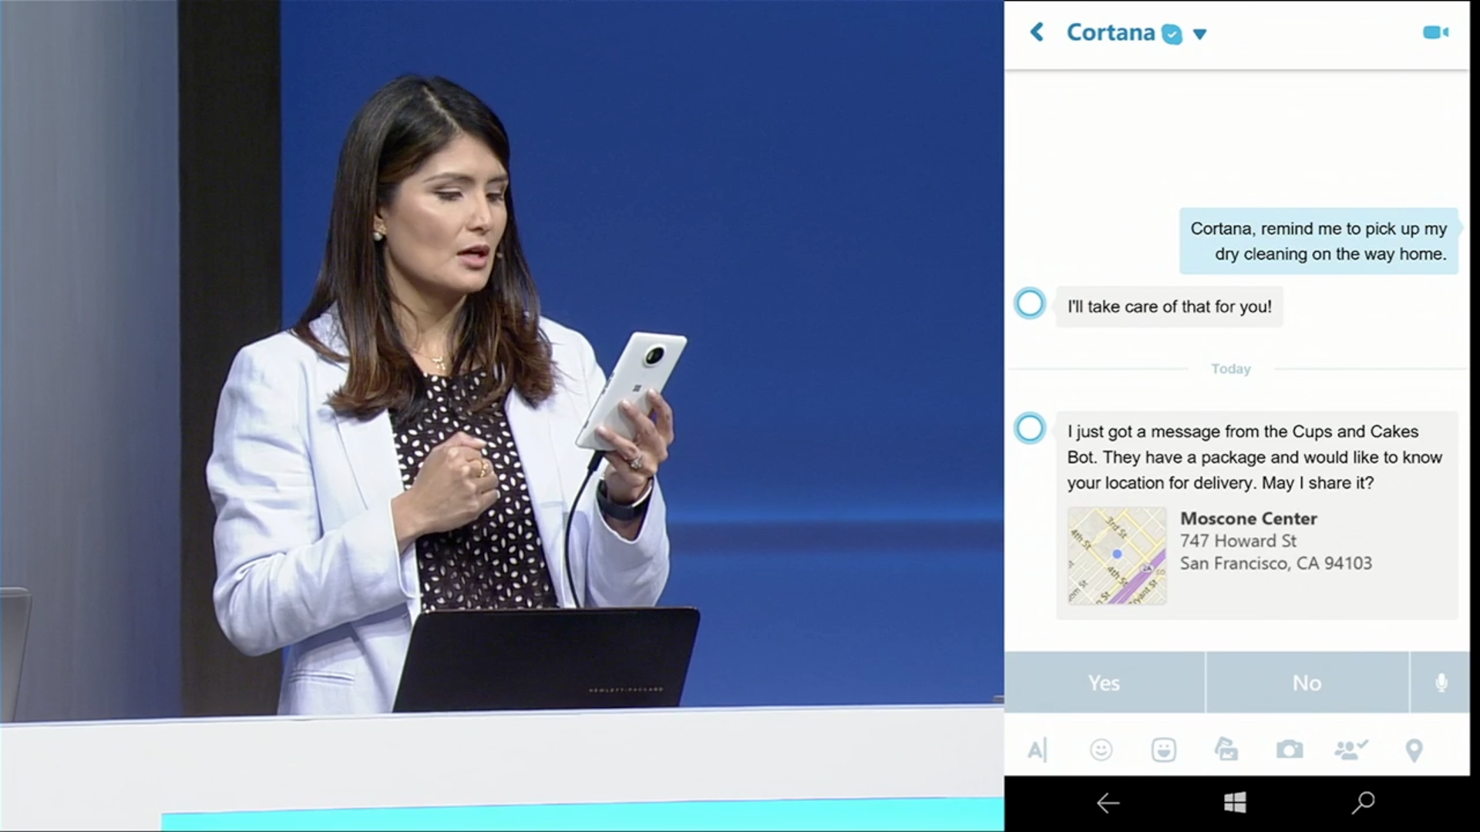Viewport: 1480px width, 832px height.
Task: Expand the Cortana contact dropdown arrow
Action: [1199, 34]
